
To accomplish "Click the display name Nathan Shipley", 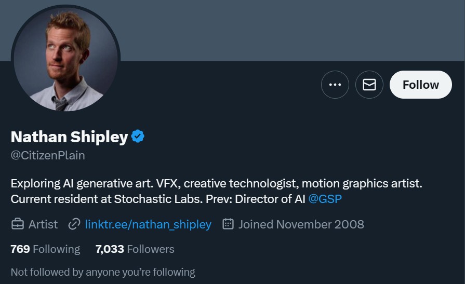I will (69, 137).
